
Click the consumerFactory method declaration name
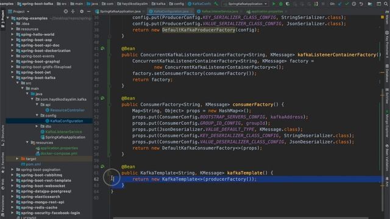coord(253,105)
